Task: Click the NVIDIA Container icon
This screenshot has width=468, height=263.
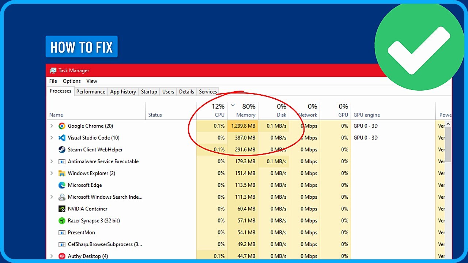Action: 62,209
